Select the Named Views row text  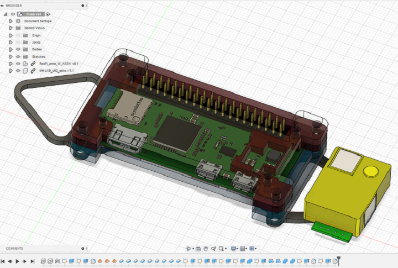pyautogui.click(x=34, y=28)
